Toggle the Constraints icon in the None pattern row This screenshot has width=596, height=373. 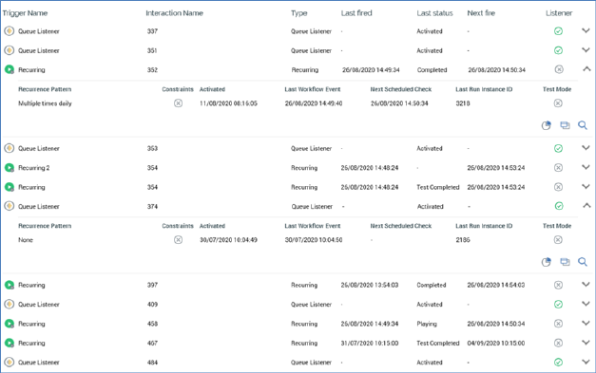(x=178, y=240)
